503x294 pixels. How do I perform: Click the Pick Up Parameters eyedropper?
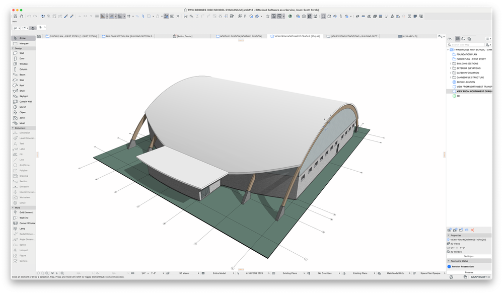[x=66, y=16]
